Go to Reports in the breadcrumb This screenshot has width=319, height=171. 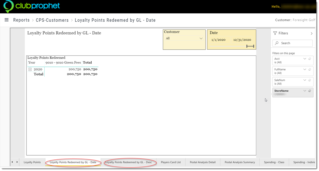21,20
